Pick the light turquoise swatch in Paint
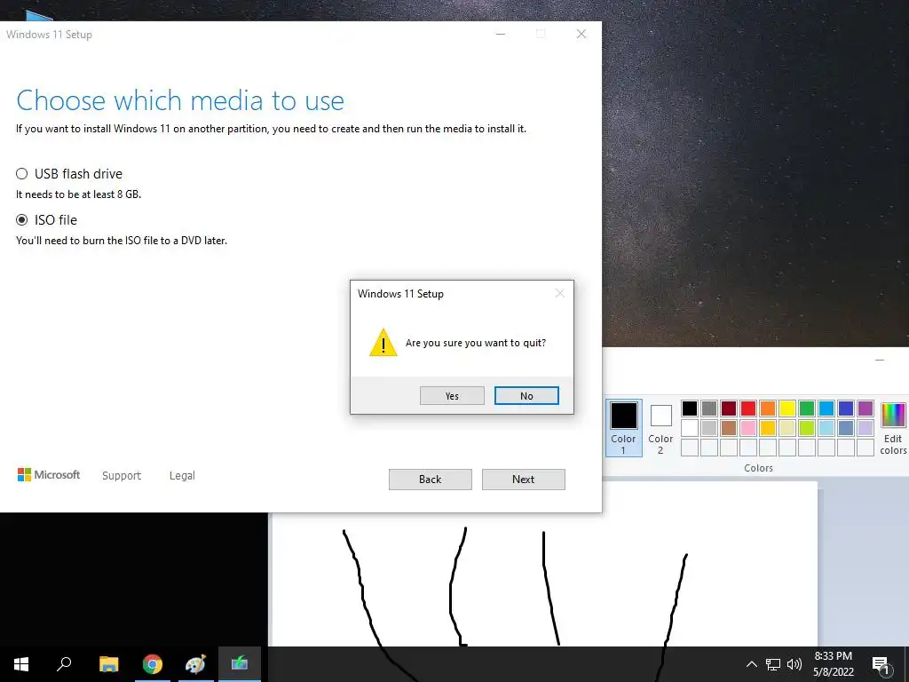Screen dimensions: 909x682 [x=826, y=428]
